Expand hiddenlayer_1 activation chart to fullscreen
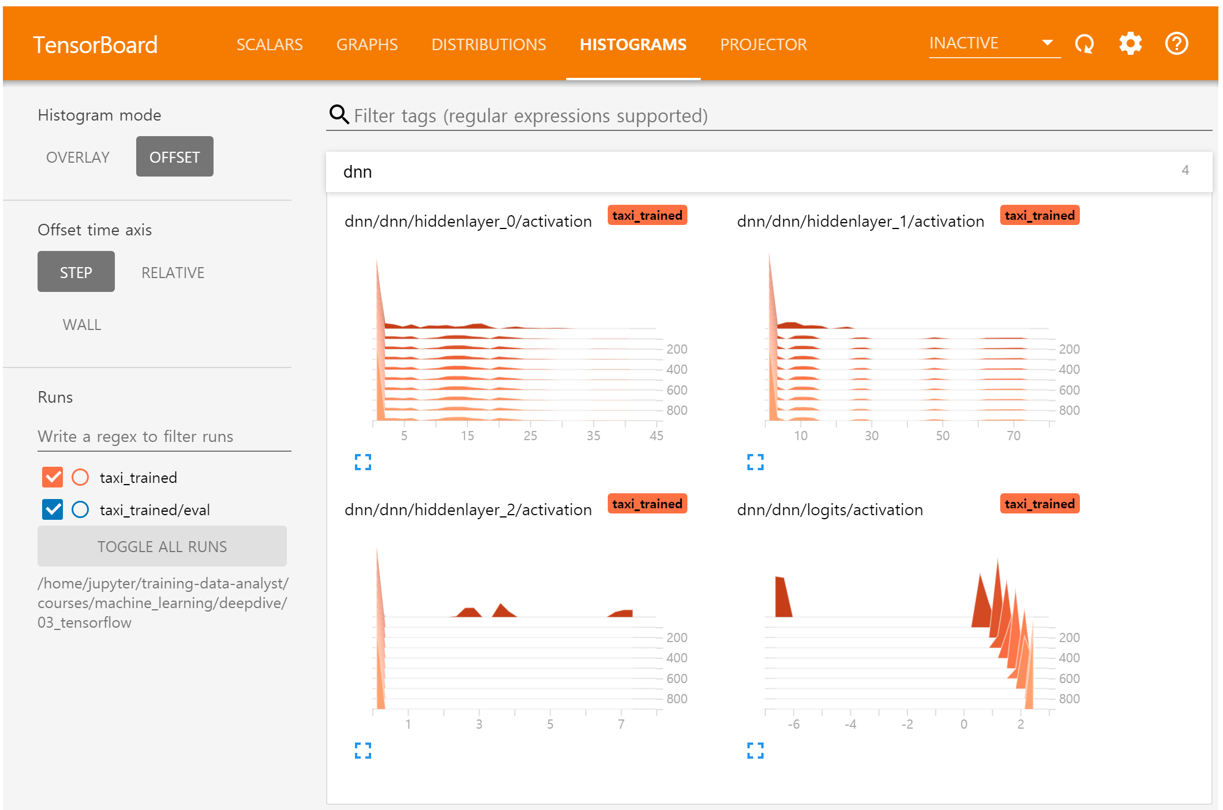This screenshot has width=1223, height=810. pos(755,462)
